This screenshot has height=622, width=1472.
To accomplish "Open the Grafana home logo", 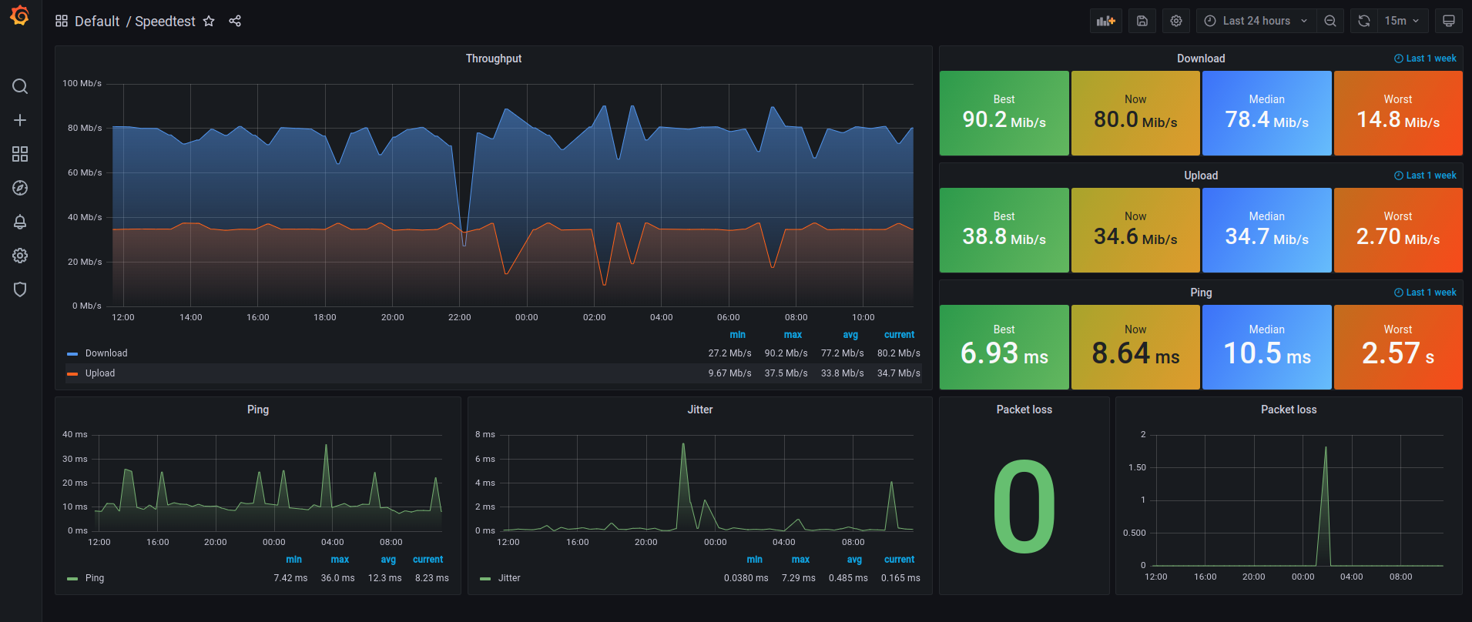I will pos(20,16).
